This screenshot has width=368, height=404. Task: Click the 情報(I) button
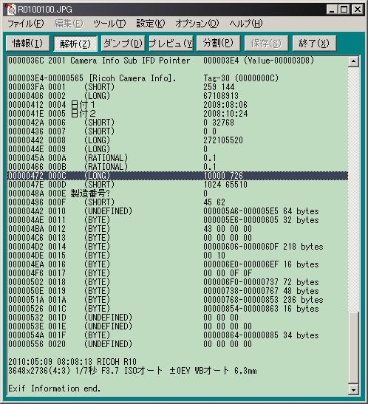click(27, 44)
